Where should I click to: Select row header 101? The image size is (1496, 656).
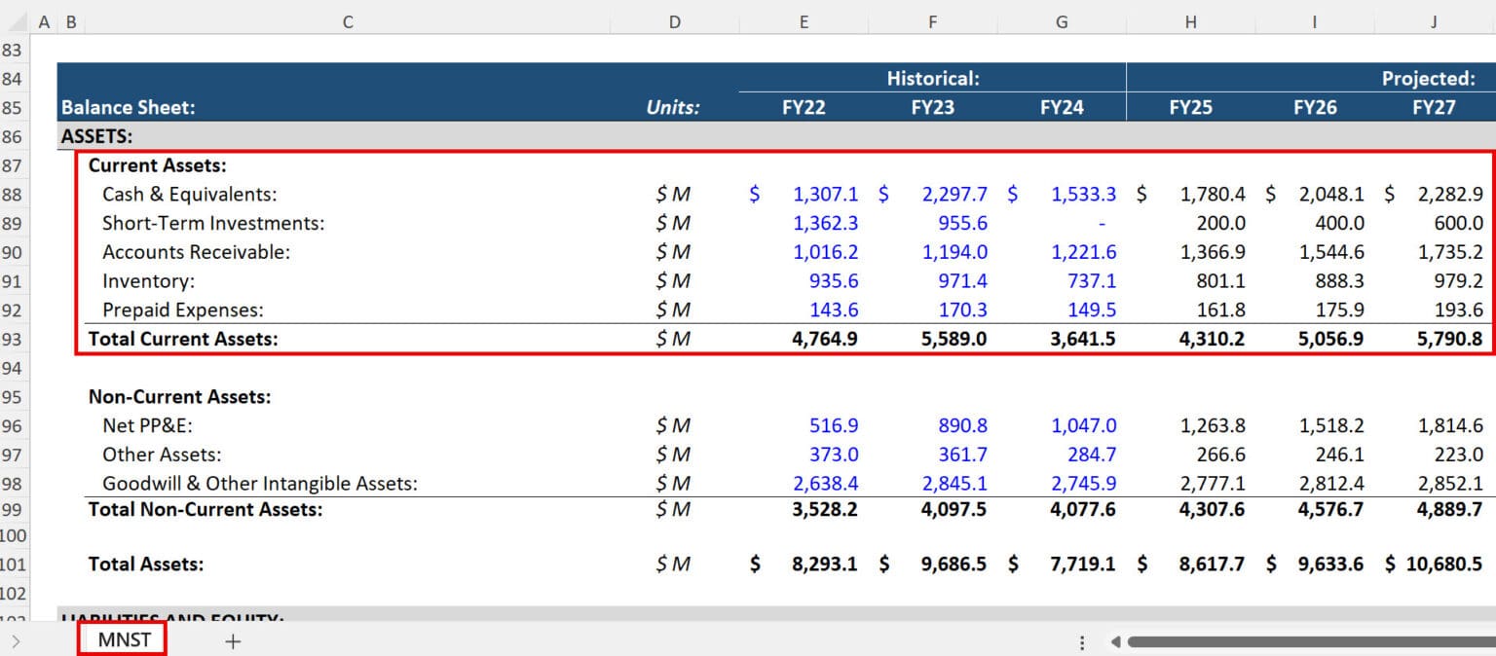[14, 564]
